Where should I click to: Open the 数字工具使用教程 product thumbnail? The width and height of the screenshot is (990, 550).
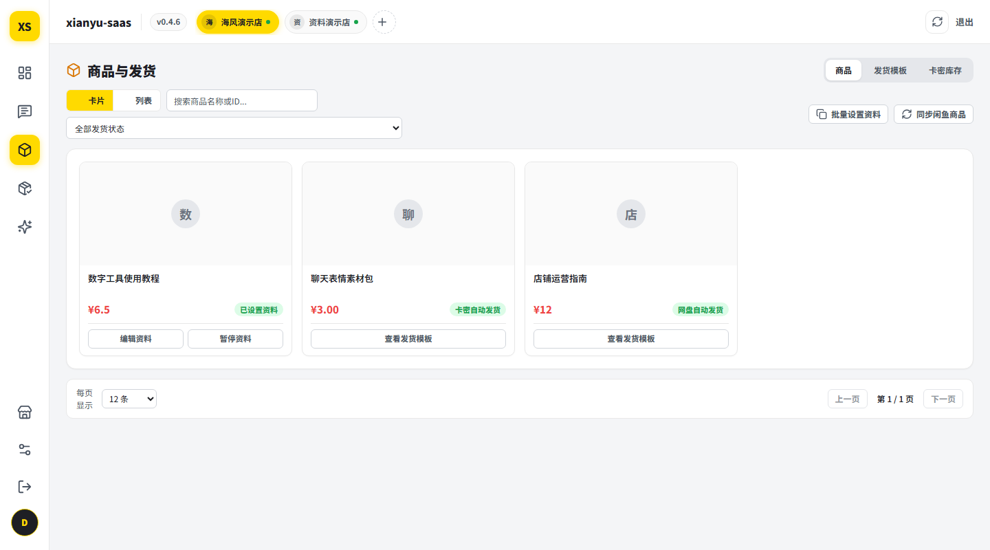point(186,214)
